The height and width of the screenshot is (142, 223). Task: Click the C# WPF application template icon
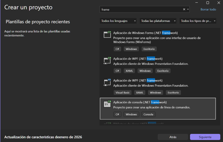107,61
